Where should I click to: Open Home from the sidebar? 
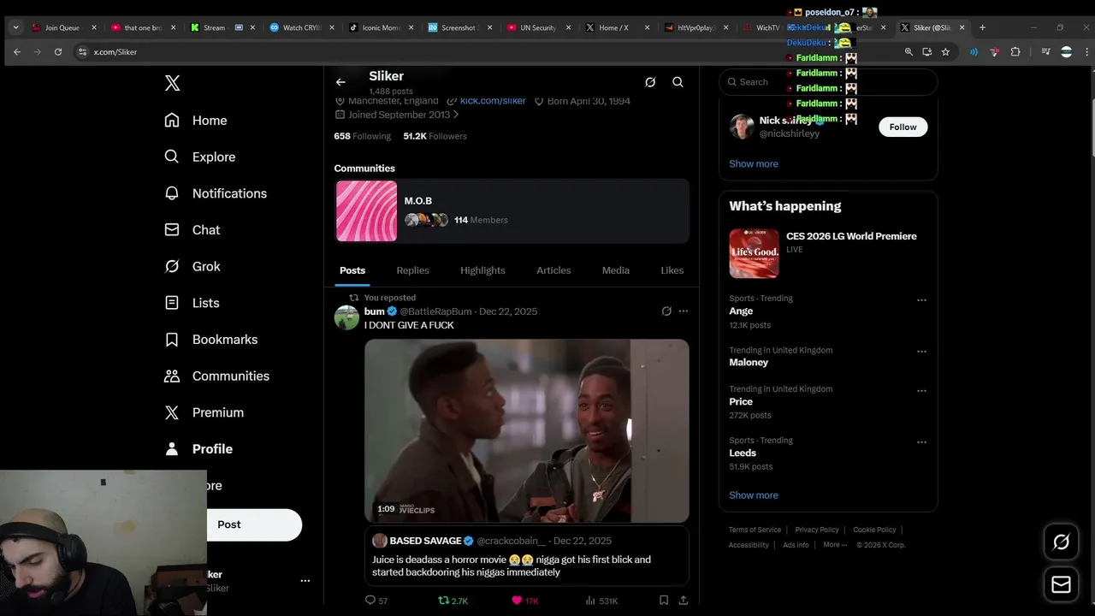[196, 121]
